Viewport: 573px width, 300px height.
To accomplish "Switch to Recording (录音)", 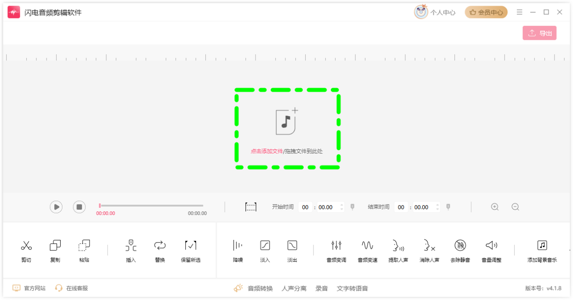I will 322,288.
